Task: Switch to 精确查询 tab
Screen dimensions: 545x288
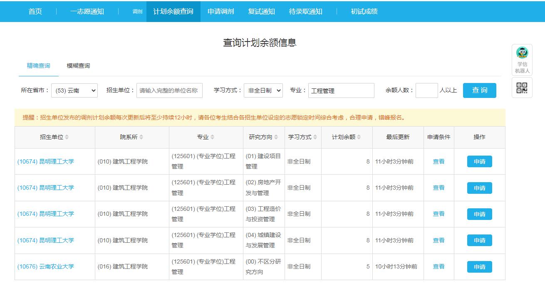Action: coord(39,66)
